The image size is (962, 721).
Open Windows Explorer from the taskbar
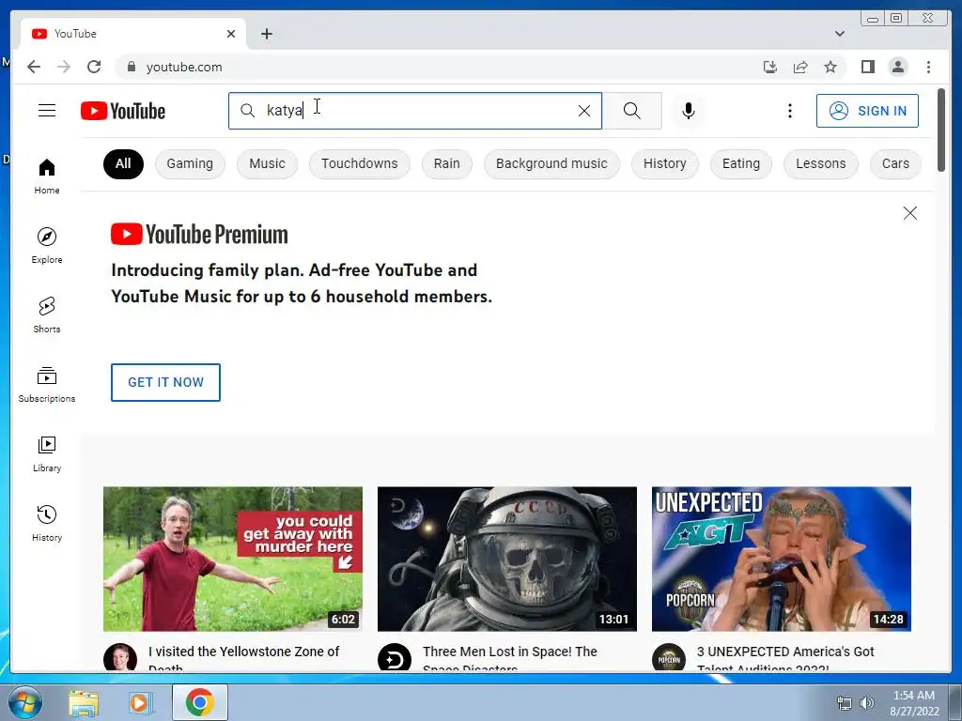(84, 702)
